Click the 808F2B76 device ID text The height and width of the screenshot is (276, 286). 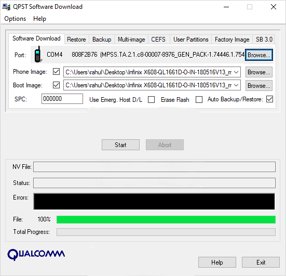[85, 55]
